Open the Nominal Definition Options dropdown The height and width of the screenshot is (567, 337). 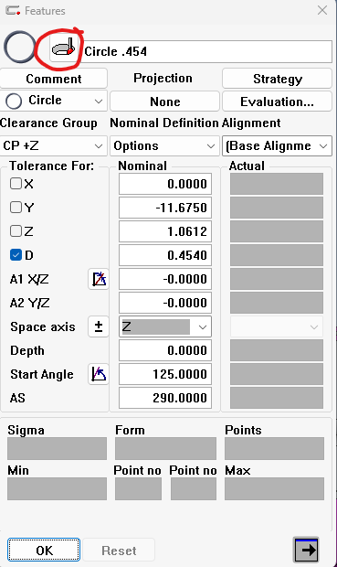pyautogui.click(x=164, y=145)
